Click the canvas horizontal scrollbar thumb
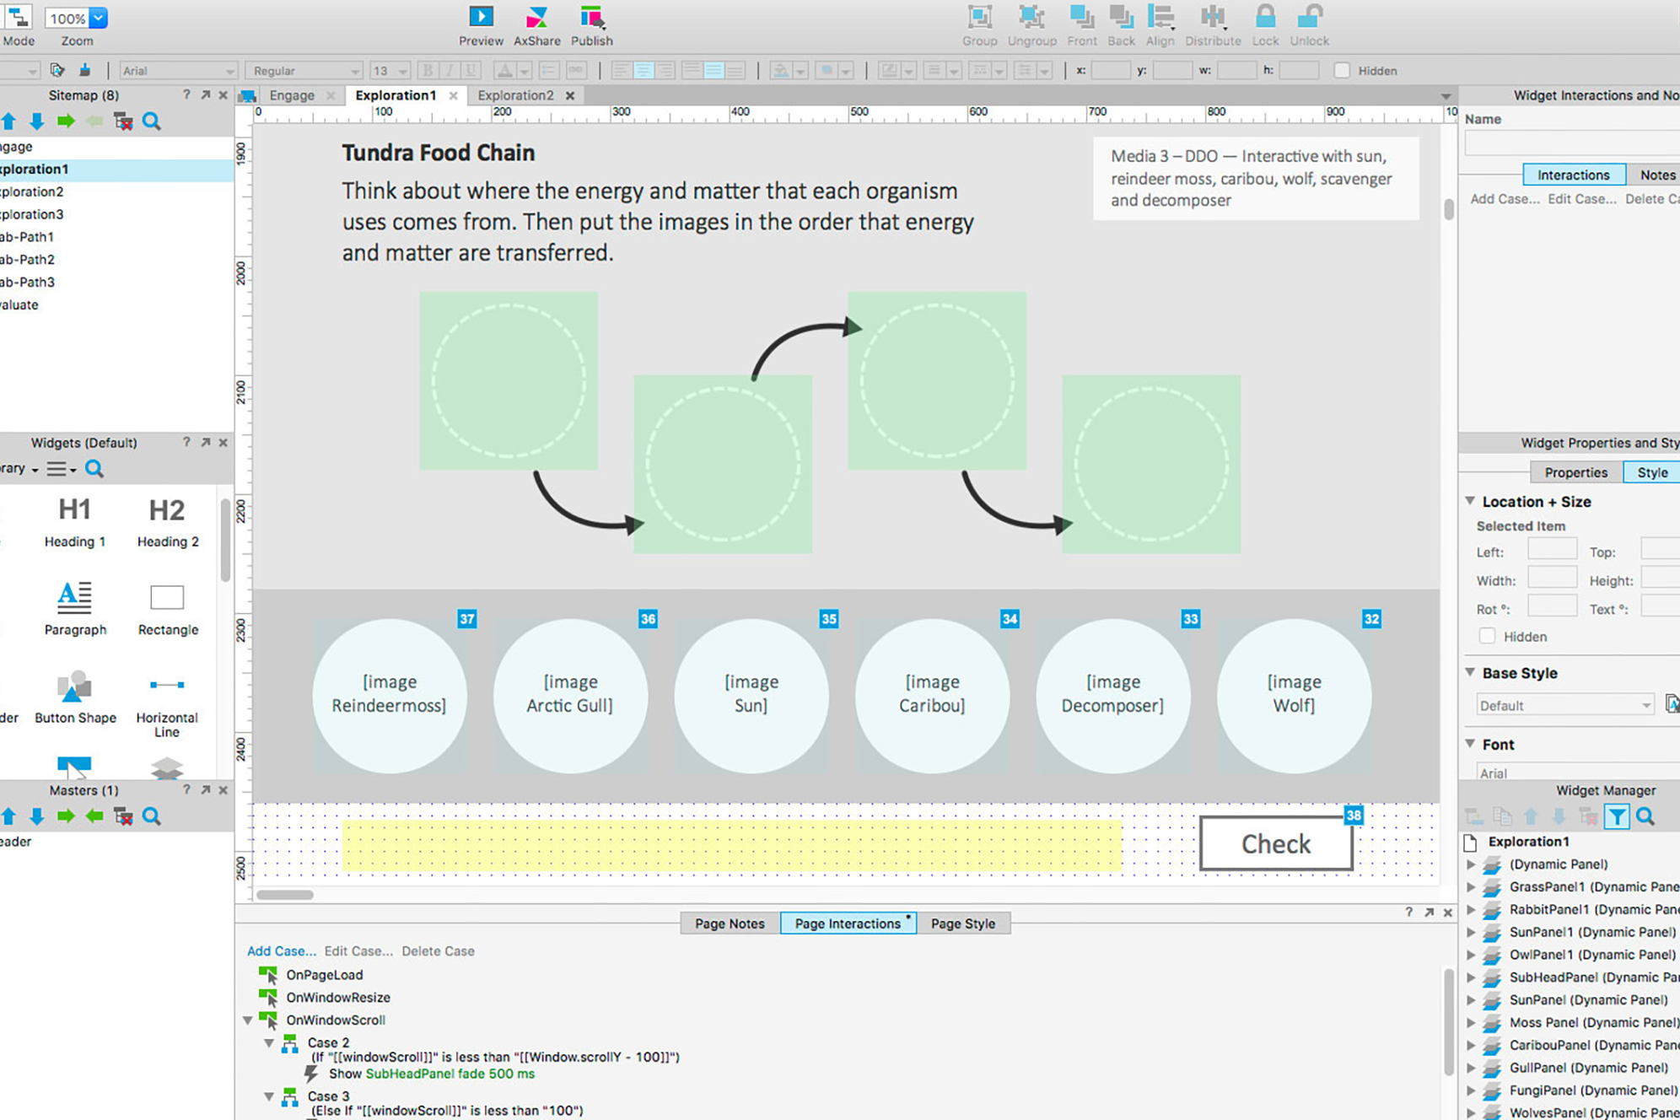Viewport: 1680px width, 1120px height. click(x=285, y=895)
